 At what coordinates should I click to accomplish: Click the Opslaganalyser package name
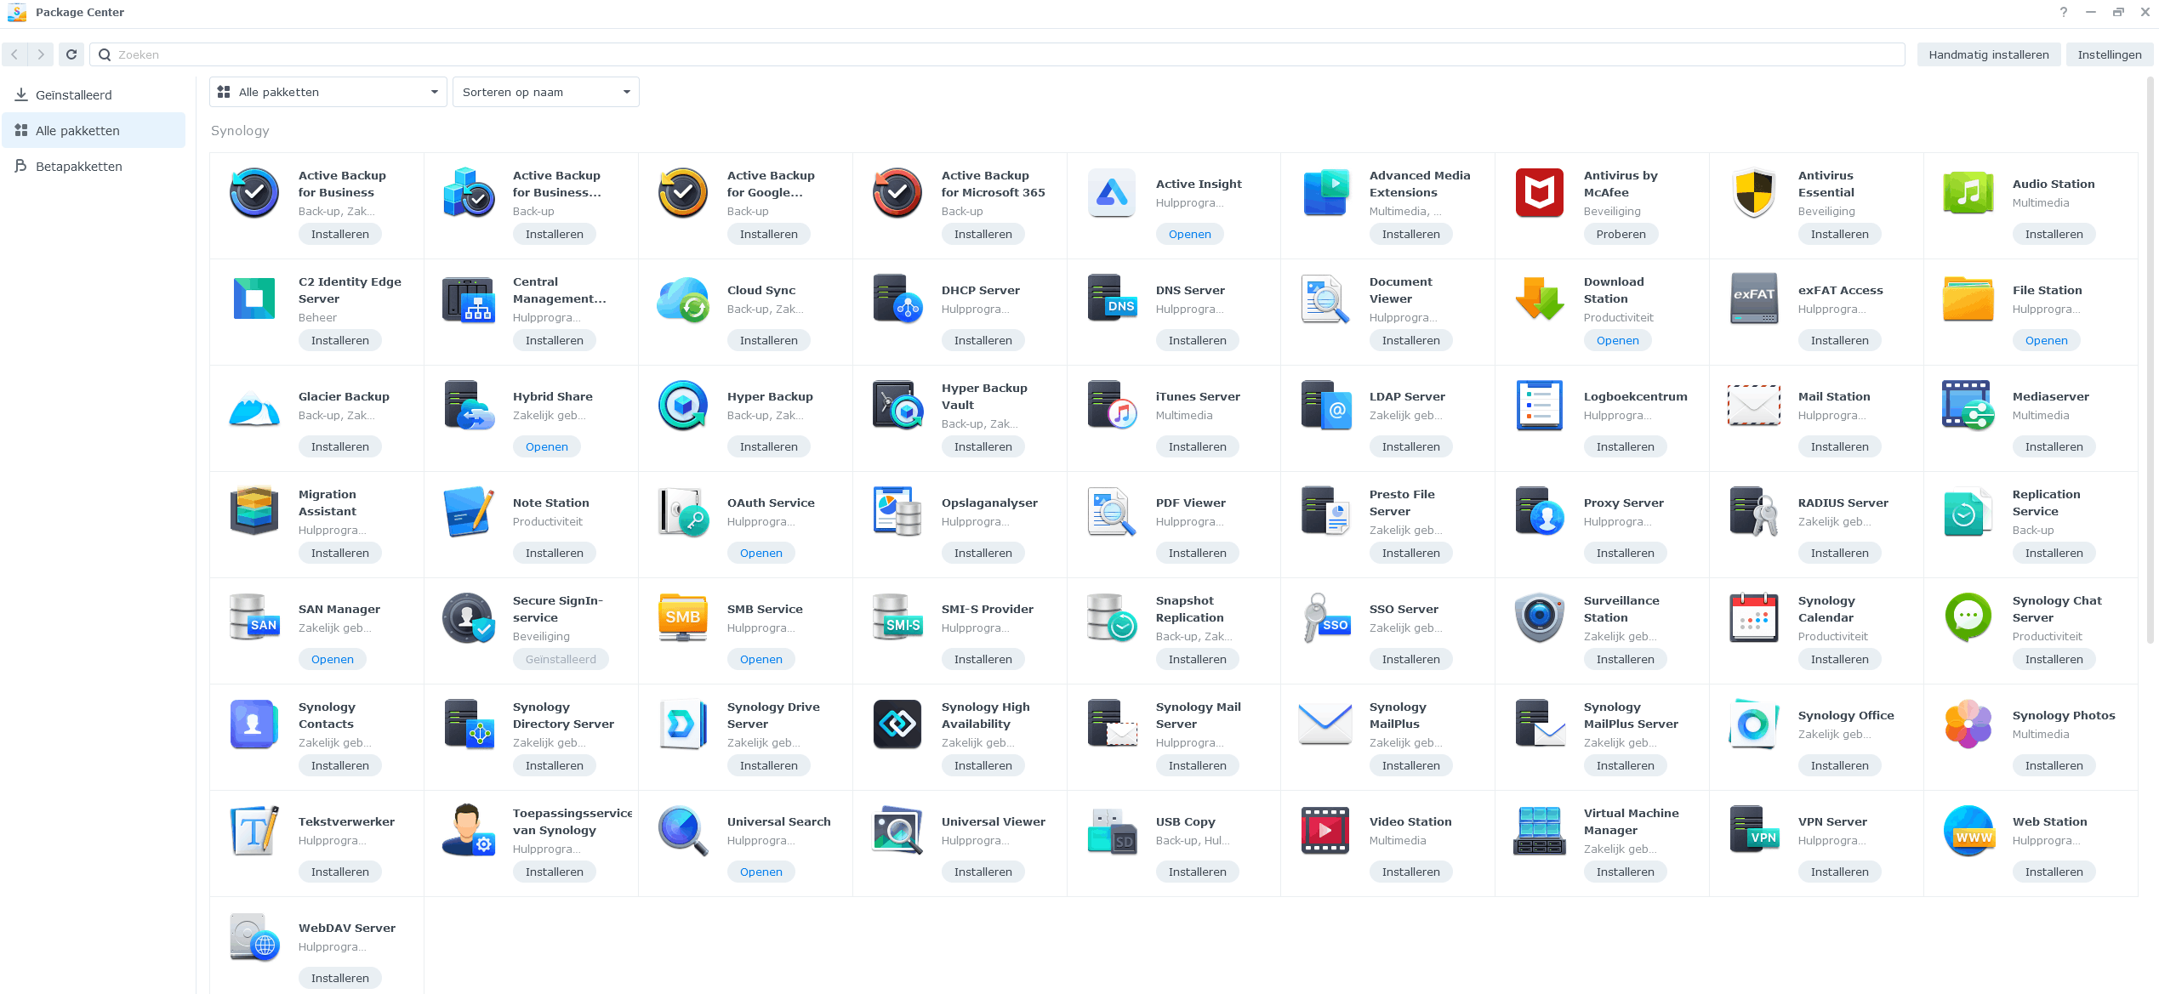coord(989,503)
